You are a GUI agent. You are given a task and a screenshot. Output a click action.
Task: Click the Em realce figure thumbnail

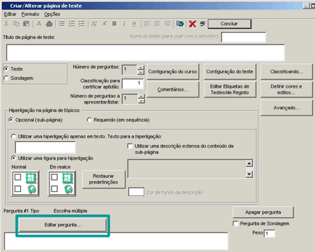click(62, 183)
